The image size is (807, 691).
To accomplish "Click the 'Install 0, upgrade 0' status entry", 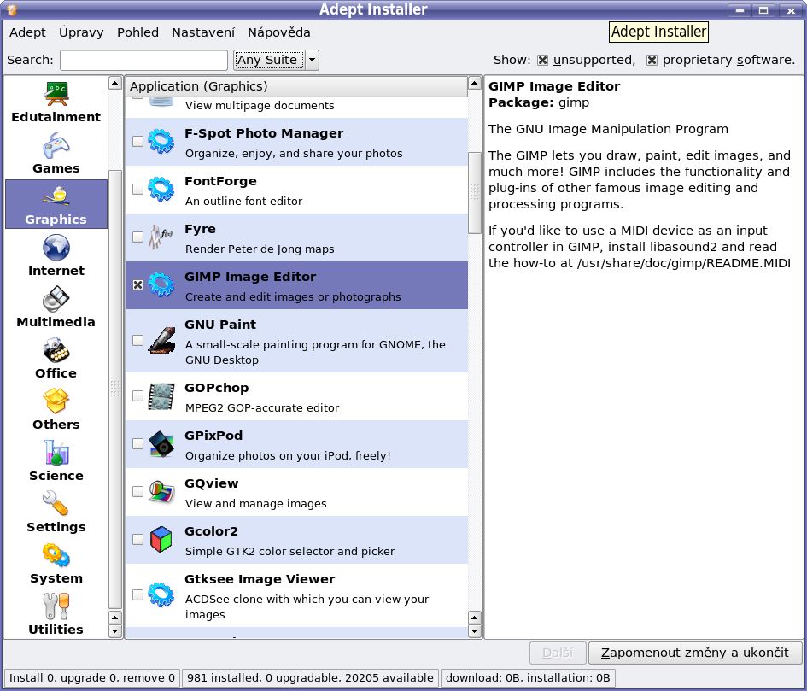I will coord(92,677).
